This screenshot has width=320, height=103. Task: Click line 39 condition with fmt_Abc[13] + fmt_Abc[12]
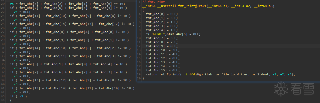[70, 80]
